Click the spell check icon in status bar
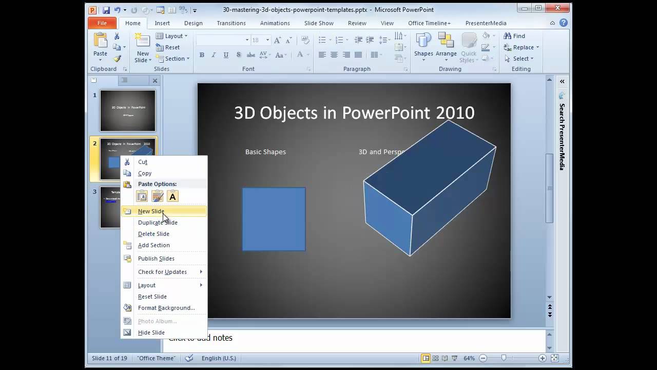Viewport: 657px width, 370px height. pos(189,358)
